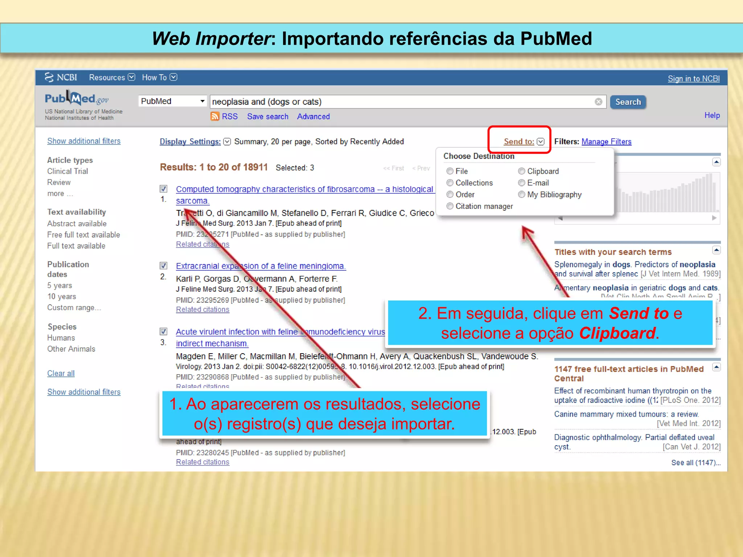The height and width of the screenshot is (557, 743).
Task: Click Save search link
Action: (268, 116)
